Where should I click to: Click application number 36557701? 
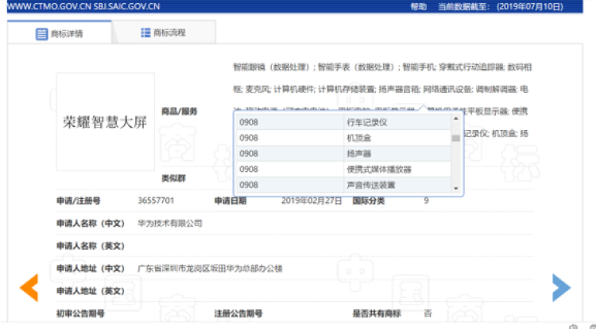pos(156,201)
